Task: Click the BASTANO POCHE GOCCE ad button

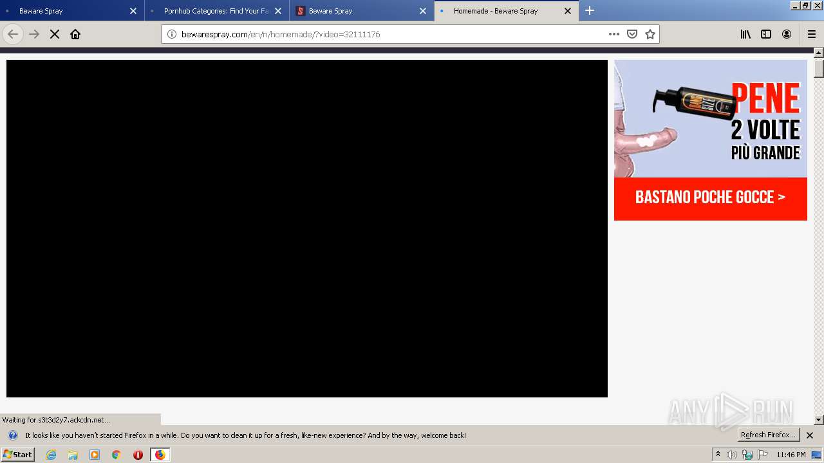Action: tap(711, 199)
